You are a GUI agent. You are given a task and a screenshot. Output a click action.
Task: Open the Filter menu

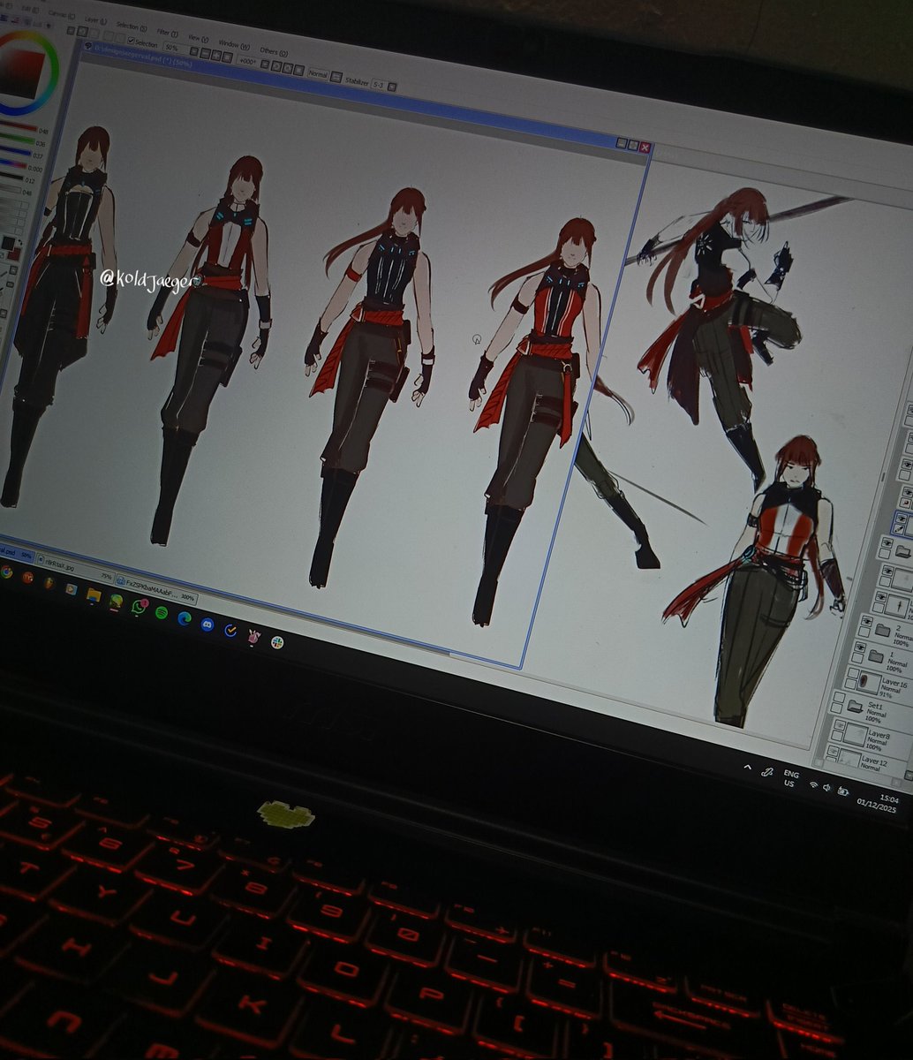168,33
